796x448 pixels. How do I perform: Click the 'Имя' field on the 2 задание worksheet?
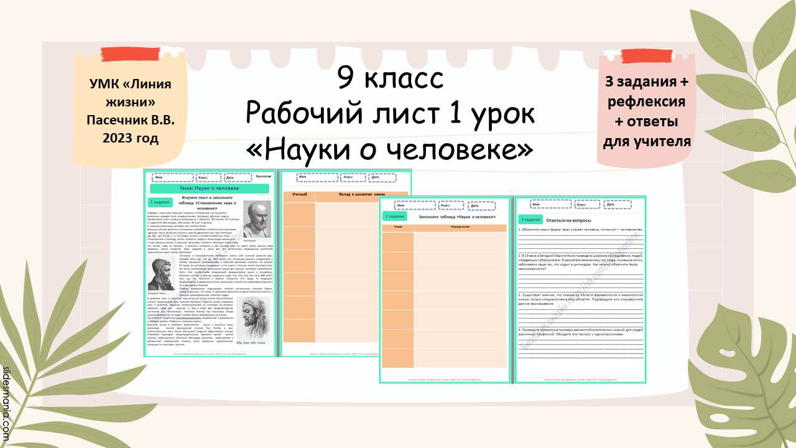pos(414,205)
